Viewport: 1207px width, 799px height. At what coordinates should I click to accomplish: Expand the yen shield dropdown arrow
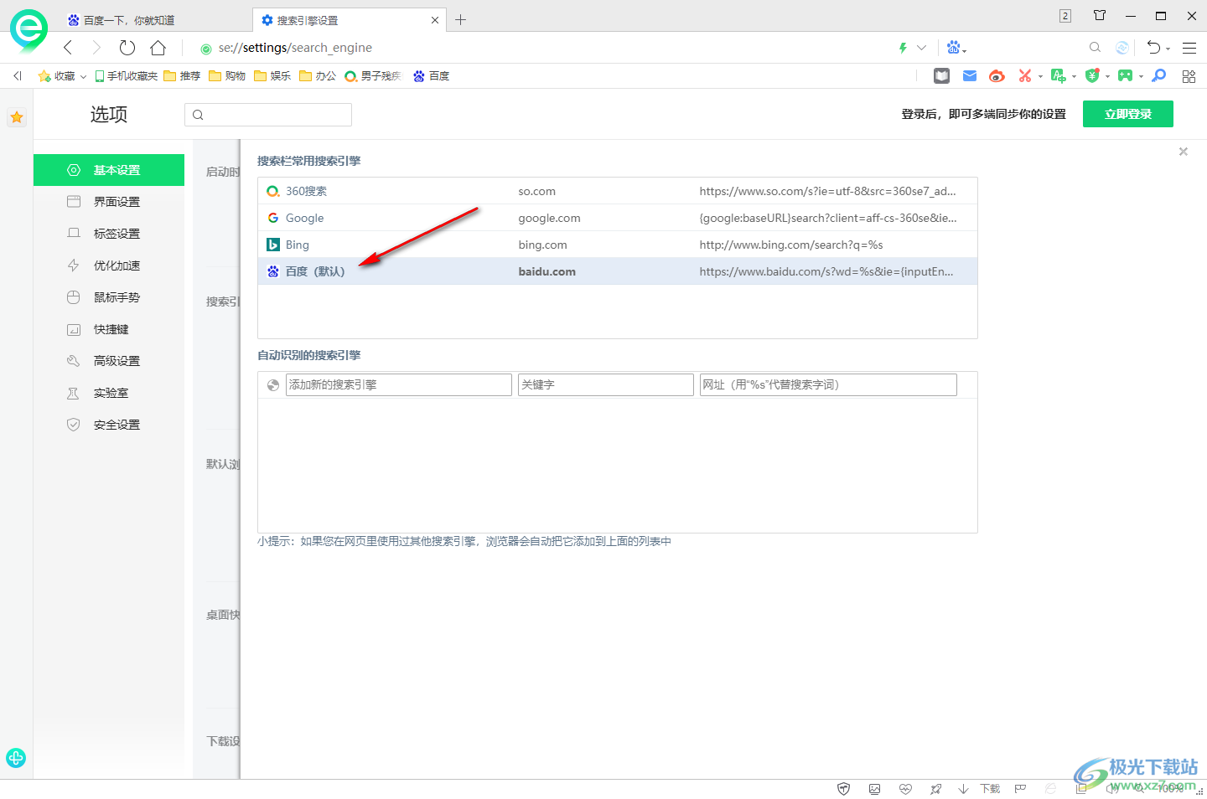(x=1107, y=77)
